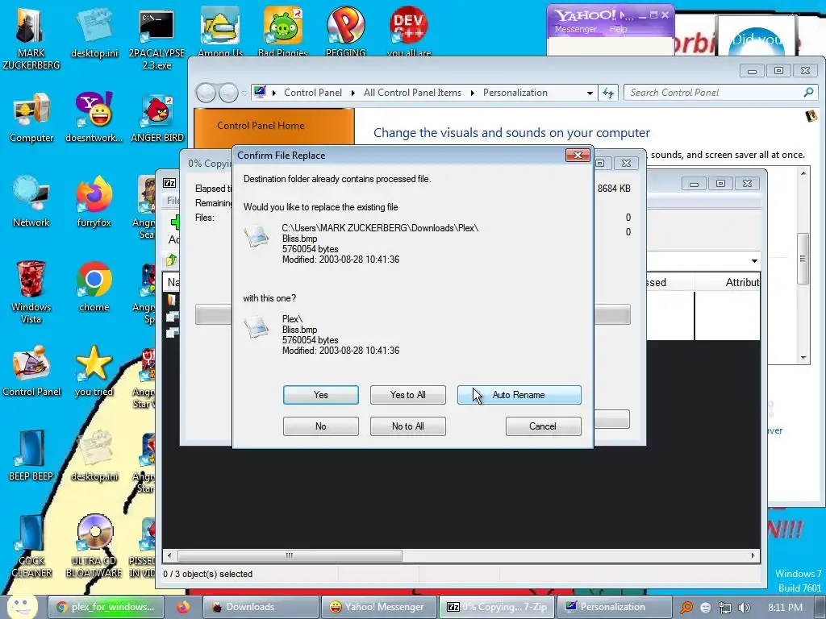Go forward in Control Panel window
Viewport: 826px width, 619px height.
point(228,93)
